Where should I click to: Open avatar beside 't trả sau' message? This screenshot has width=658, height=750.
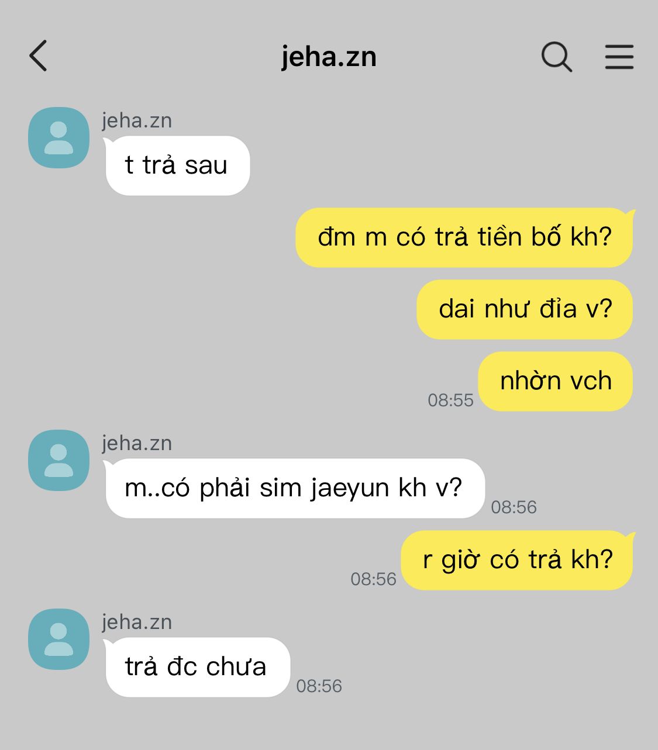pyautogui.click(x=58, y=137)
